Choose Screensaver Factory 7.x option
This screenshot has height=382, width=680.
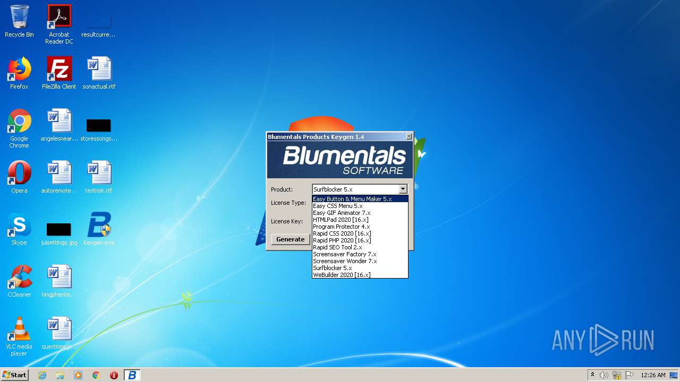click(360, 254)
